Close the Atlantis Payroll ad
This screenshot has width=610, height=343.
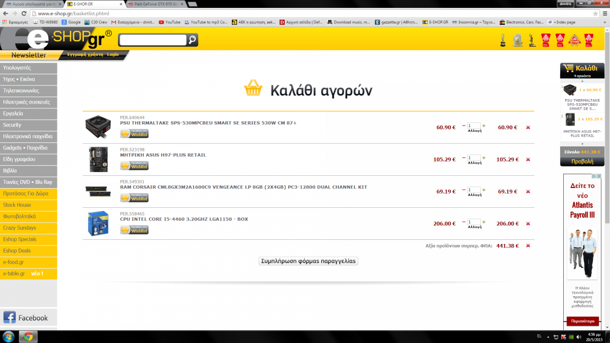[599, 176]
